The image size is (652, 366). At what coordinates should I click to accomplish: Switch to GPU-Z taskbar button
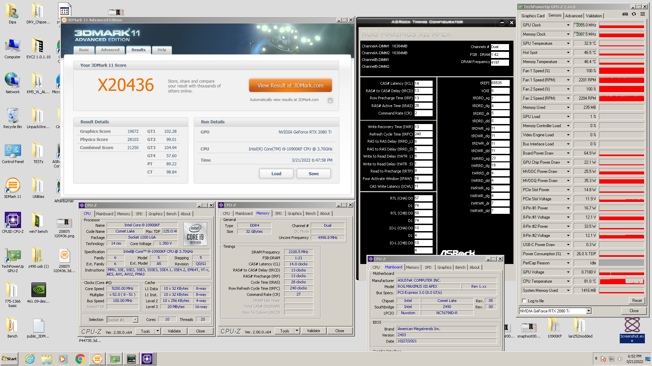click(114, 359)
